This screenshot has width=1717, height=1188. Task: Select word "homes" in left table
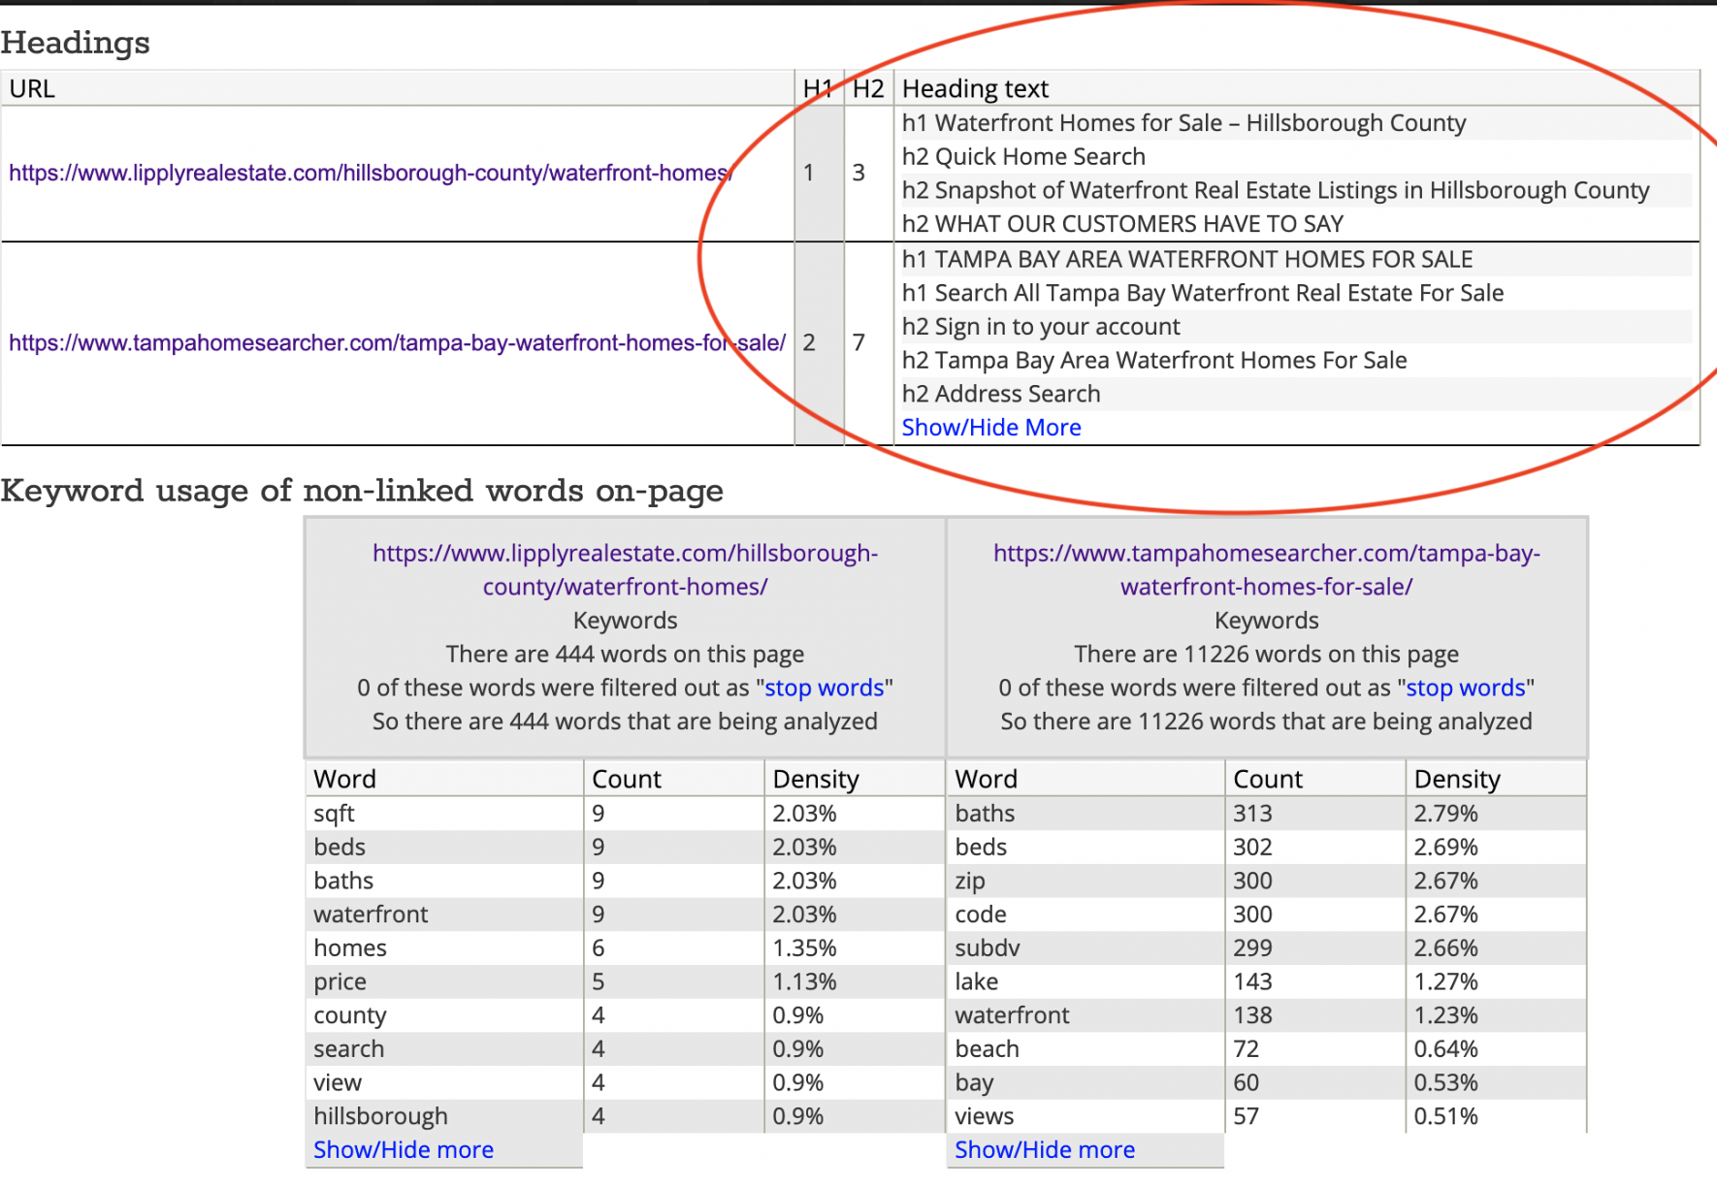(350, 948)
